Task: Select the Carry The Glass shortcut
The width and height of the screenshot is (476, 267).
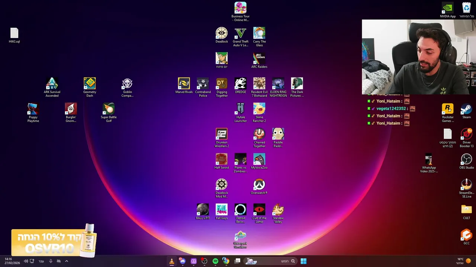Action: pyautogui.click(x=259, y=37)
